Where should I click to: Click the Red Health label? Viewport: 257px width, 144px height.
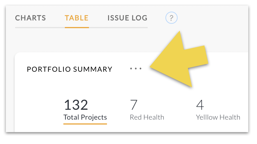(x=147, y=118)
